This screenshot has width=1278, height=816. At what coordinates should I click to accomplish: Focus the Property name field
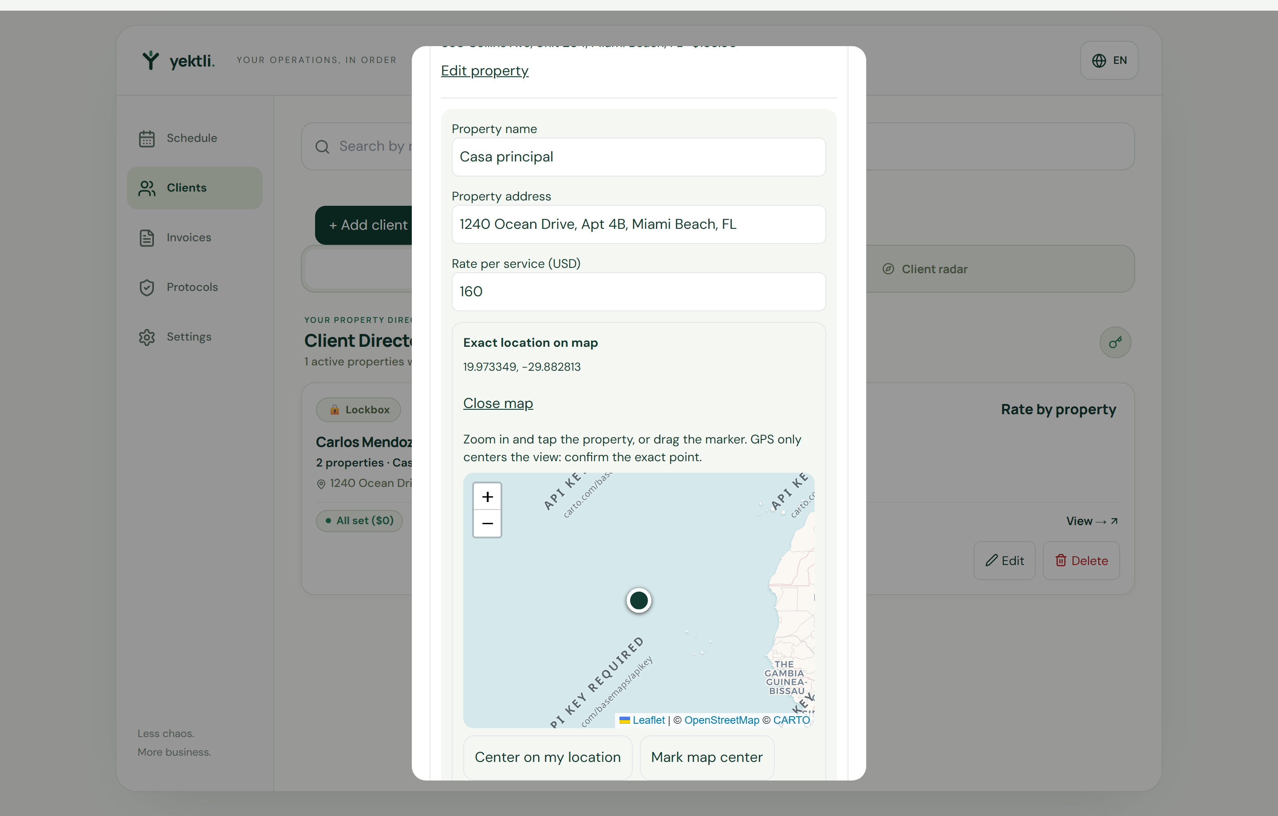pos(639,157)
